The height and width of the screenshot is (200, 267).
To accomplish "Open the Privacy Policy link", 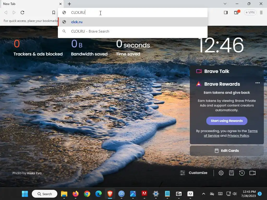I will click(x=238, y=136).
